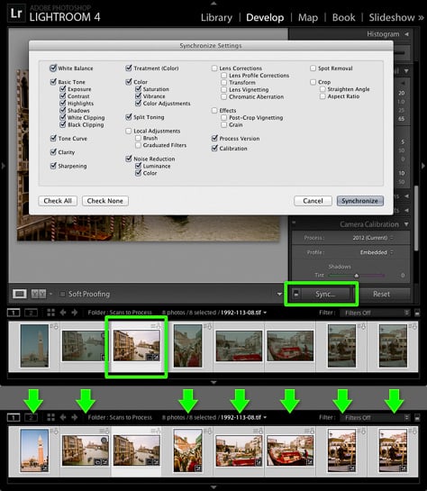This screenshot has width=427, height=491.
Task: Go forward using filmstrip right arrow
Action: pyautogui.click(x=75, y=313)
